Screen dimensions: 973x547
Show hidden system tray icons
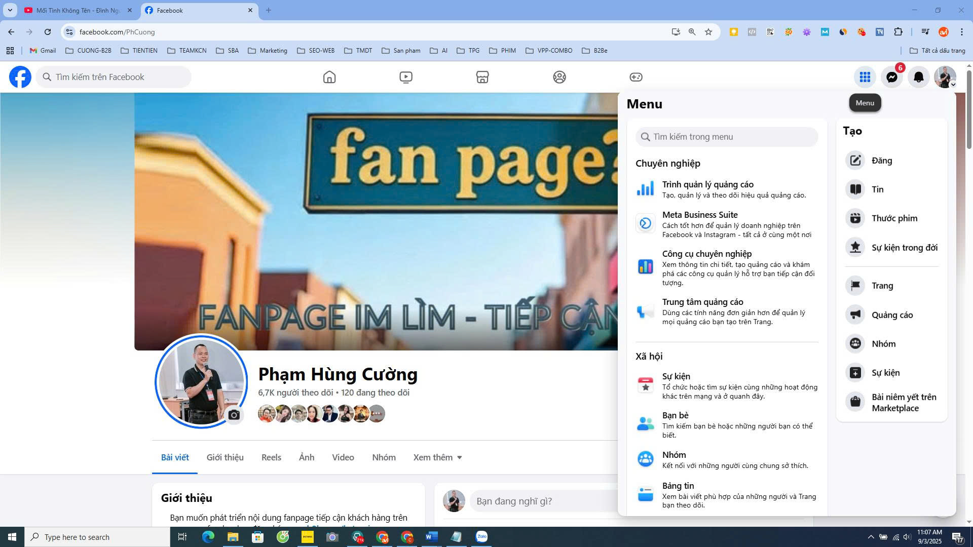[871, 537]
